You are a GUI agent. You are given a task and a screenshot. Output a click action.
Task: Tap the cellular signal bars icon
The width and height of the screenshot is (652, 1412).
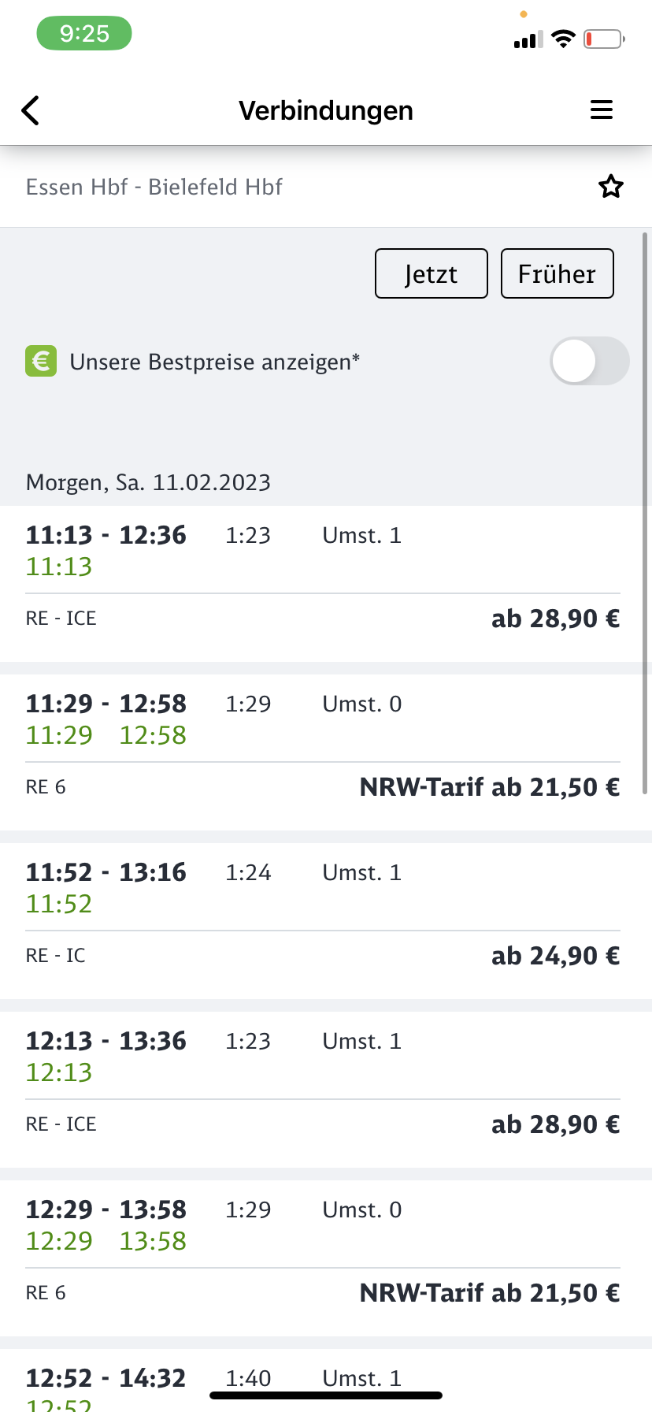point(528,40)
